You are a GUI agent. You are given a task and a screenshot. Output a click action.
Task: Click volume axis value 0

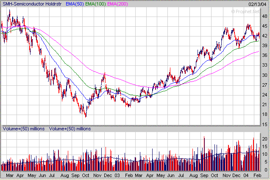click(x=266, y=170)
